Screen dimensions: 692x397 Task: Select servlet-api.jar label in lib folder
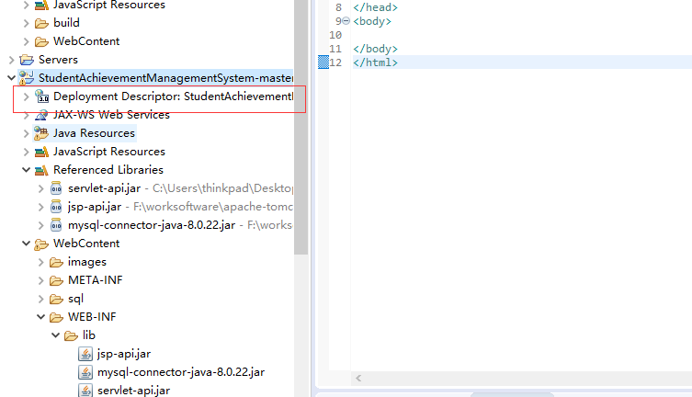134,391
